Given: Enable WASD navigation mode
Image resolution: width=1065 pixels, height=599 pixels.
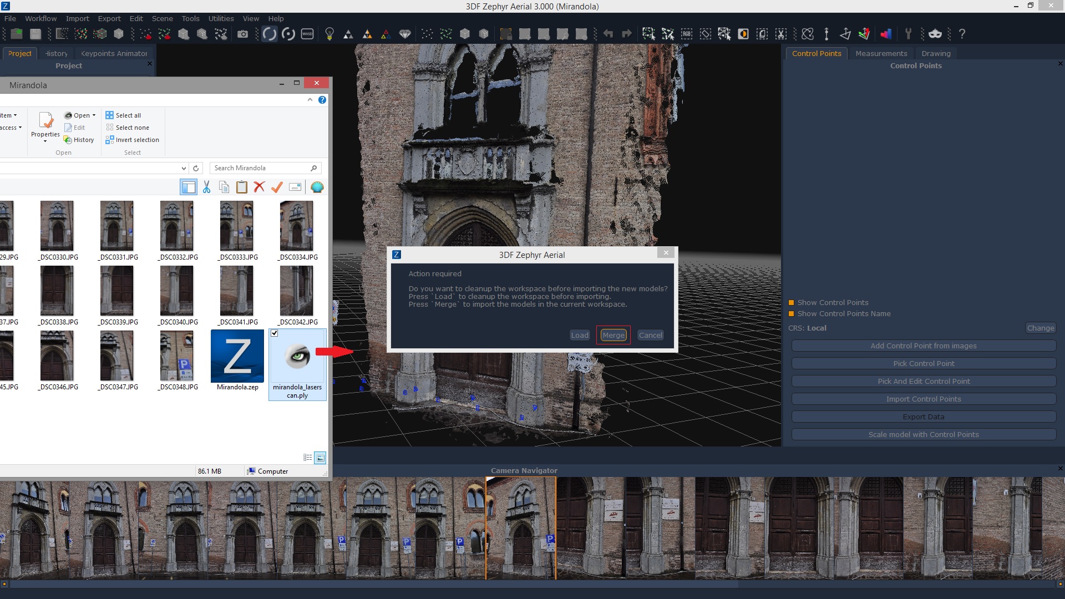Looking at the screenshot, I should [x=307, y=34].
